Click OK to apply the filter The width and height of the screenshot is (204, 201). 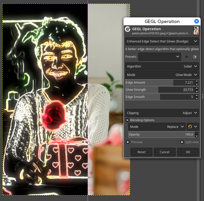pos(188,152)
